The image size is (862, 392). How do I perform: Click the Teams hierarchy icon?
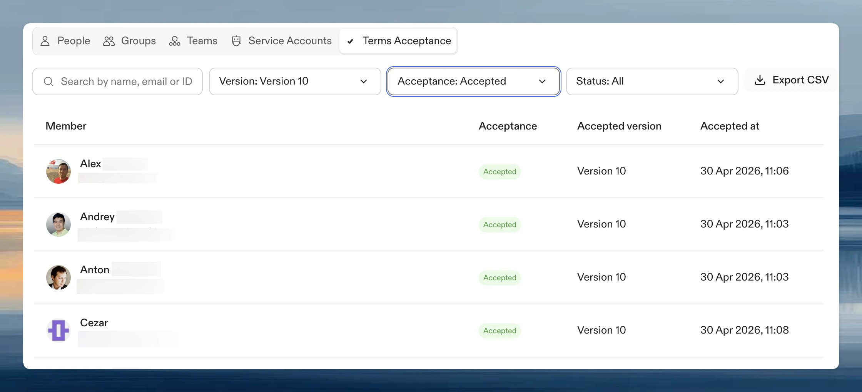pos(174,41)
